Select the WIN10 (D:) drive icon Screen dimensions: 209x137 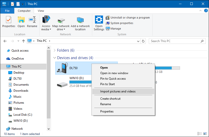pos(62,84)
